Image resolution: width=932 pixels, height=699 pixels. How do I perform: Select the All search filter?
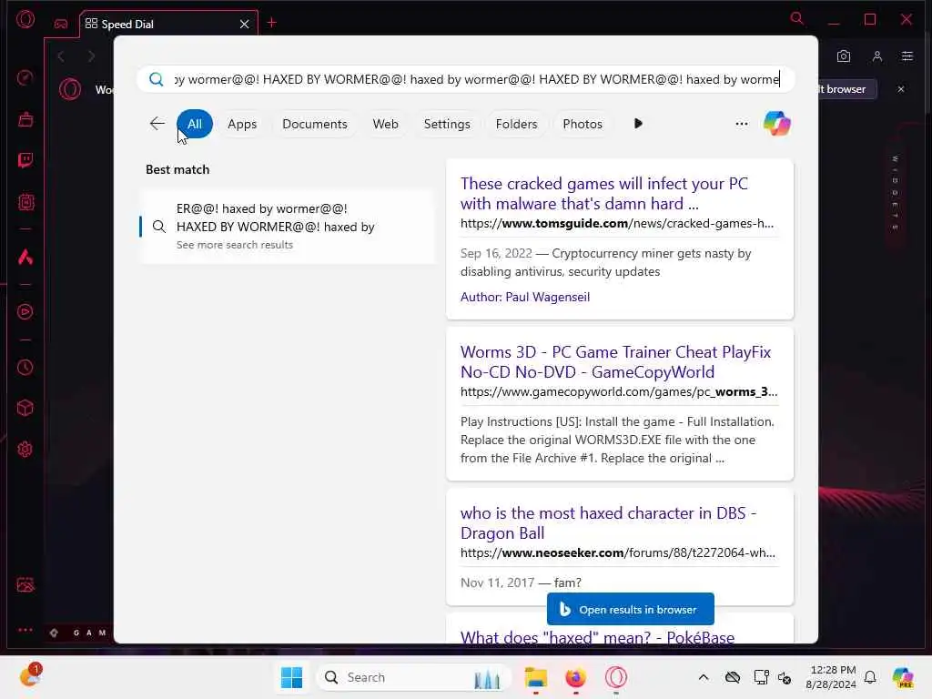tap(195, 124)
